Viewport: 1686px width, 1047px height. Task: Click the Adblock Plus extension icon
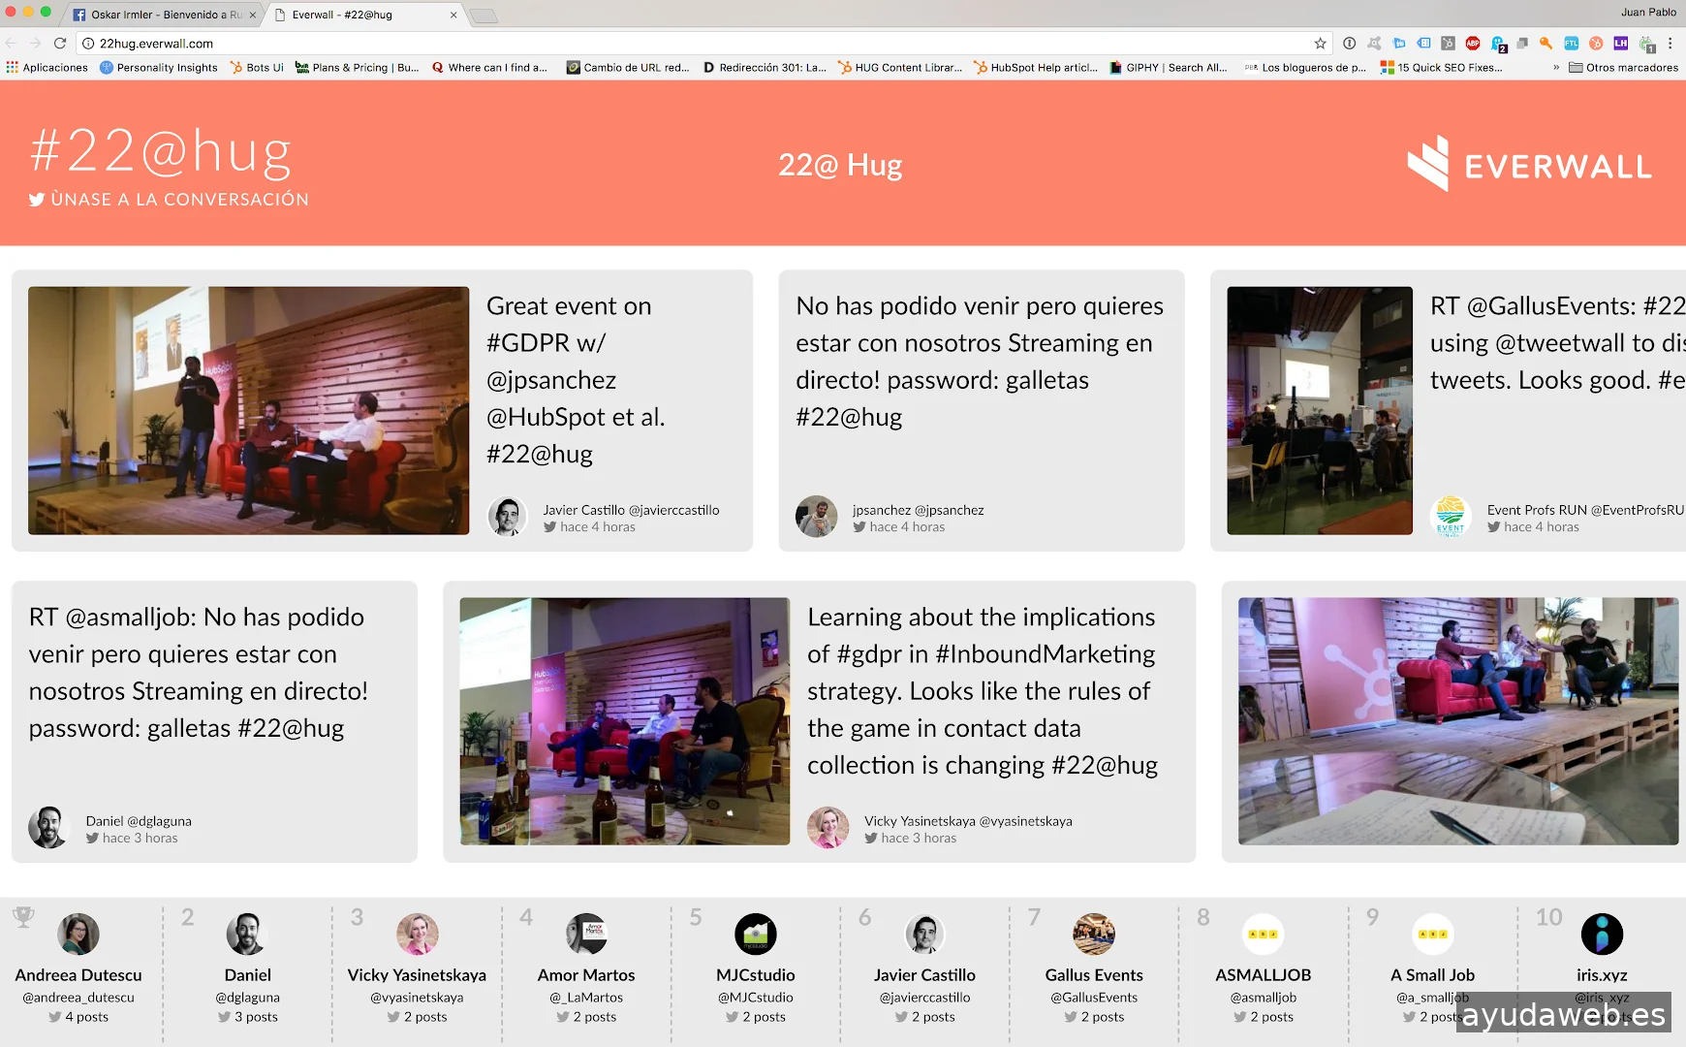point(1472,43)
